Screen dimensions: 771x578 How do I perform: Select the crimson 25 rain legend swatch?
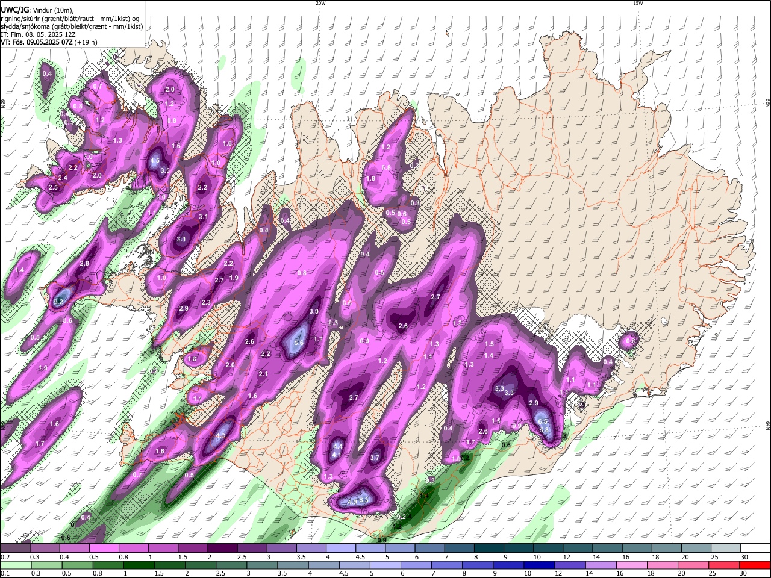pos(724,565)
